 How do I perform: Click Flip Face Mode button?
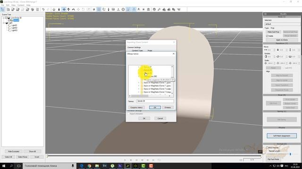pos(273,159)
